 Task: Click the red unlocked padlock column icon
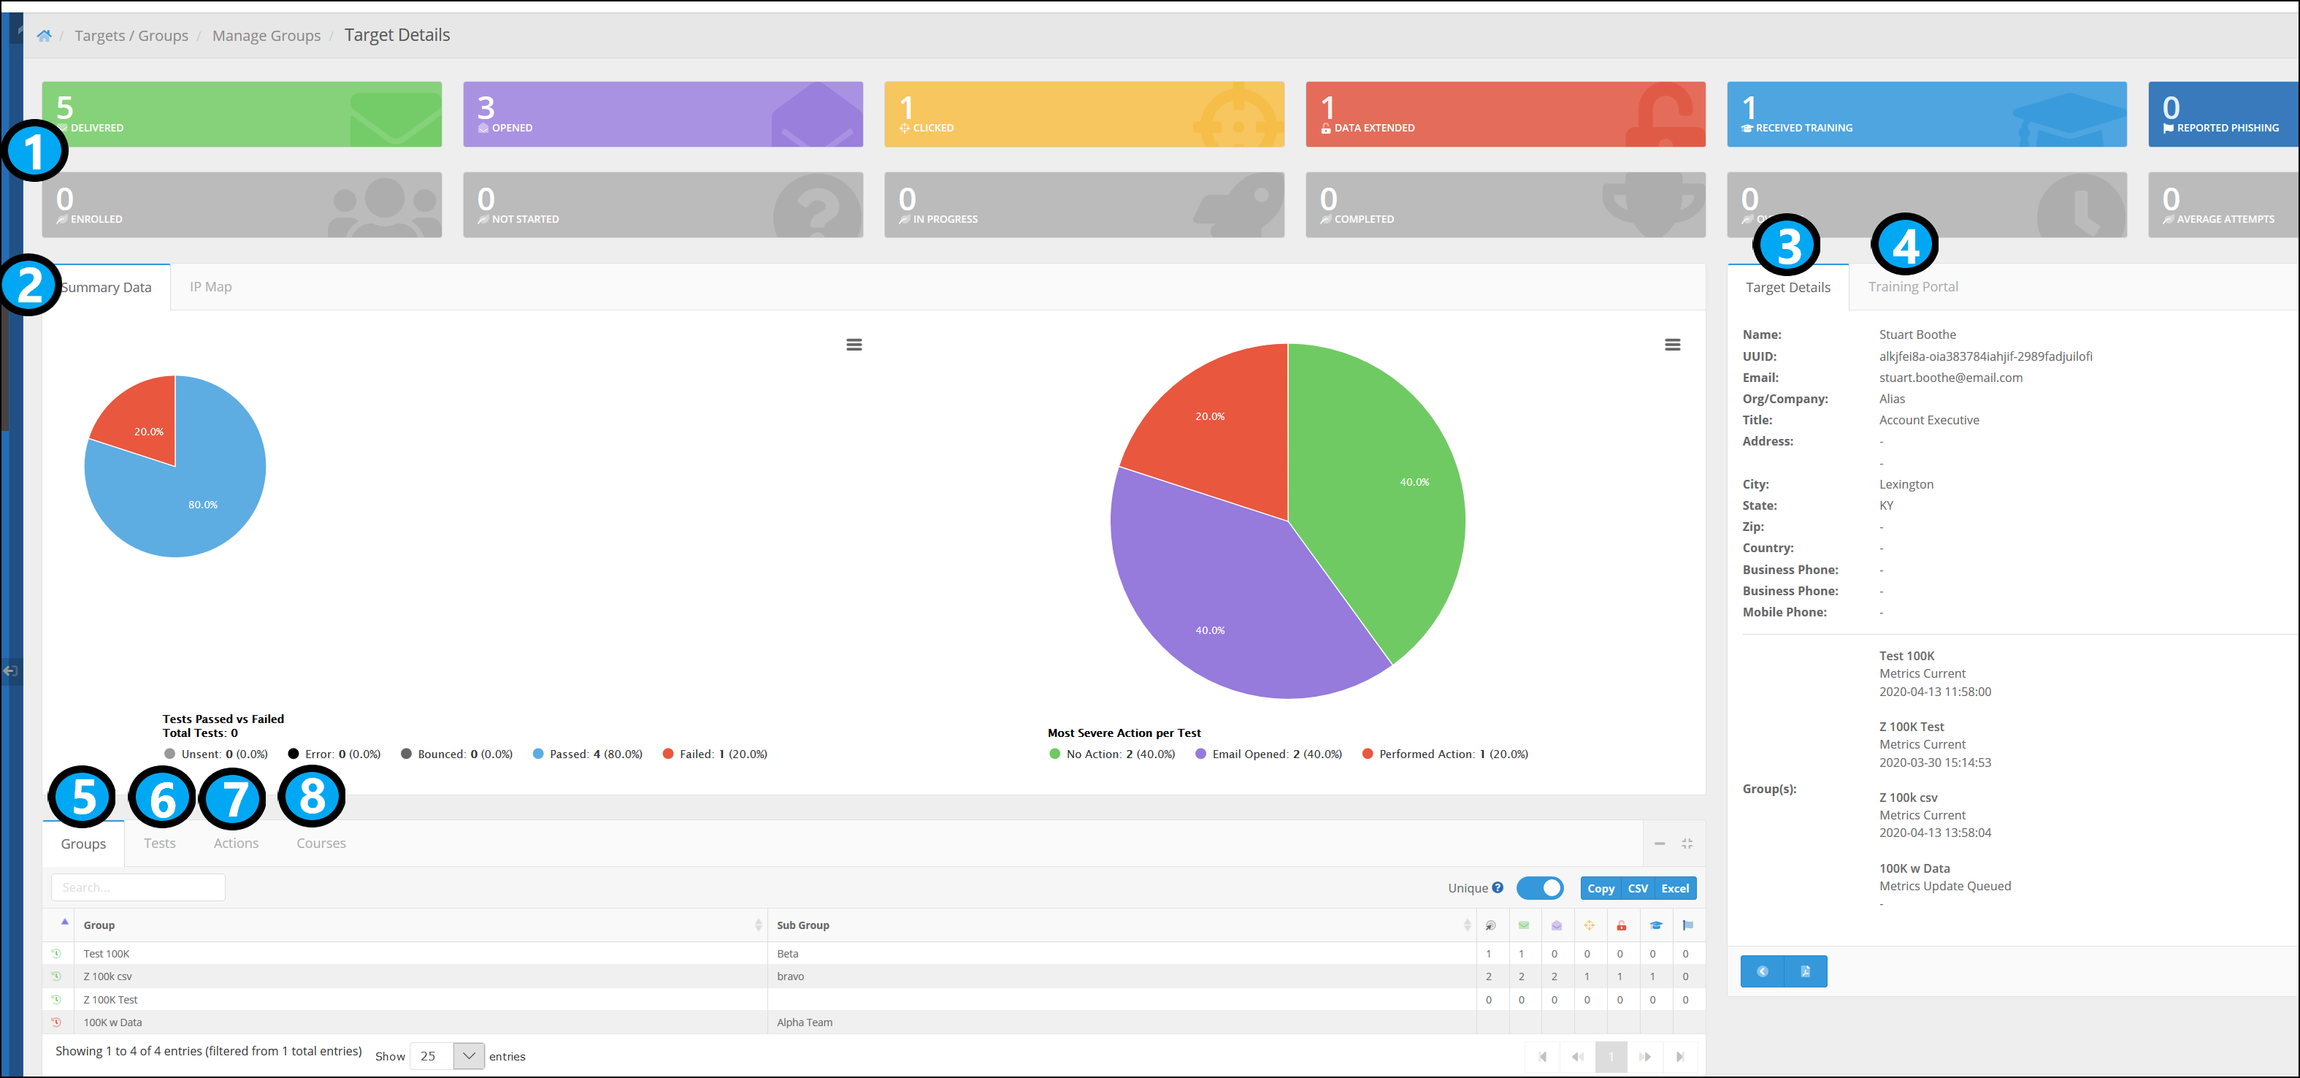tap(1622, 926)
